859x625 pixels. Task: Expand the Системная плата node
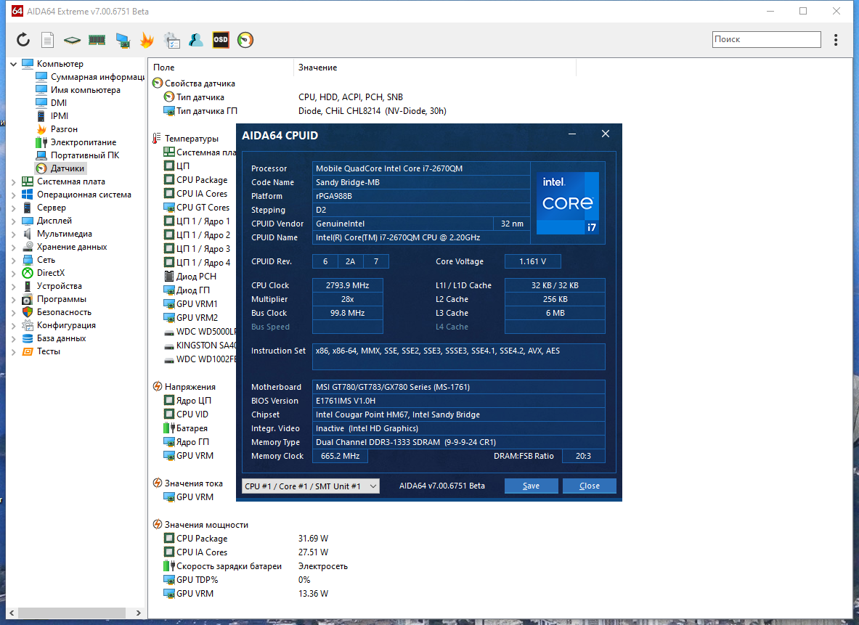[13, 182]
